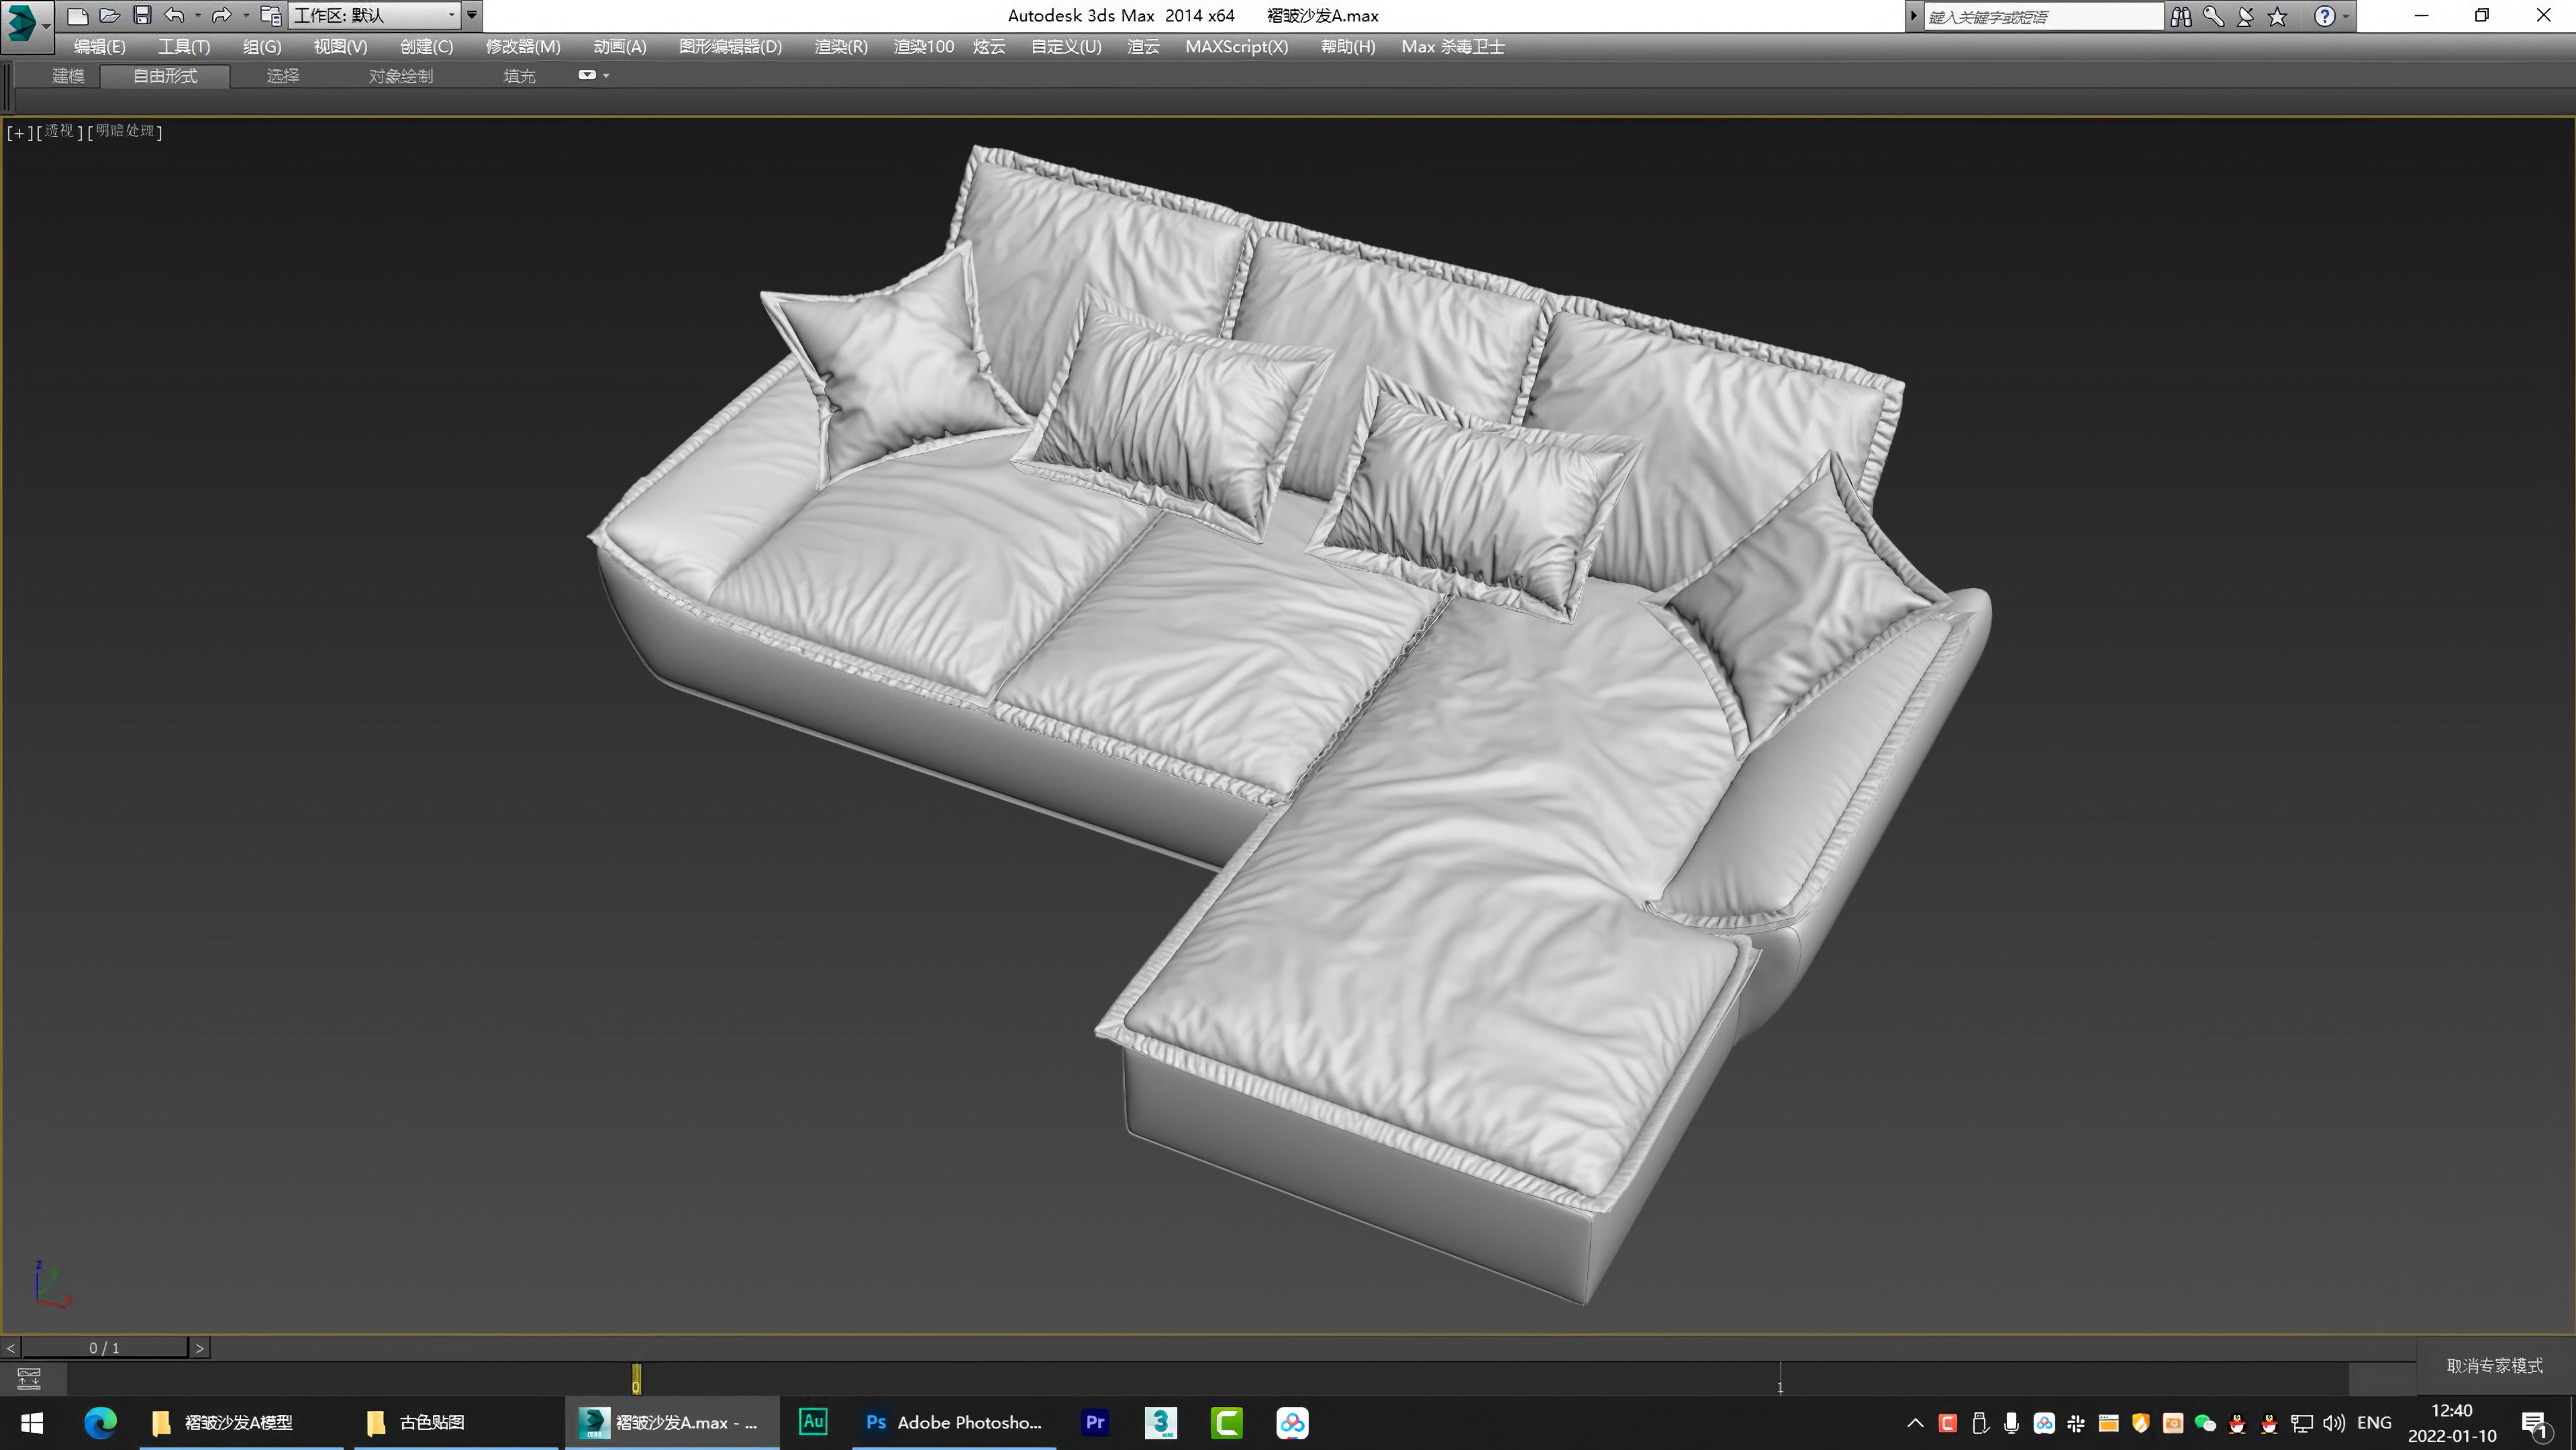The width and height of the screenshot is (2576, 1450).
Task: Expand the Undo history dropdown arrow
Action: 198,15
